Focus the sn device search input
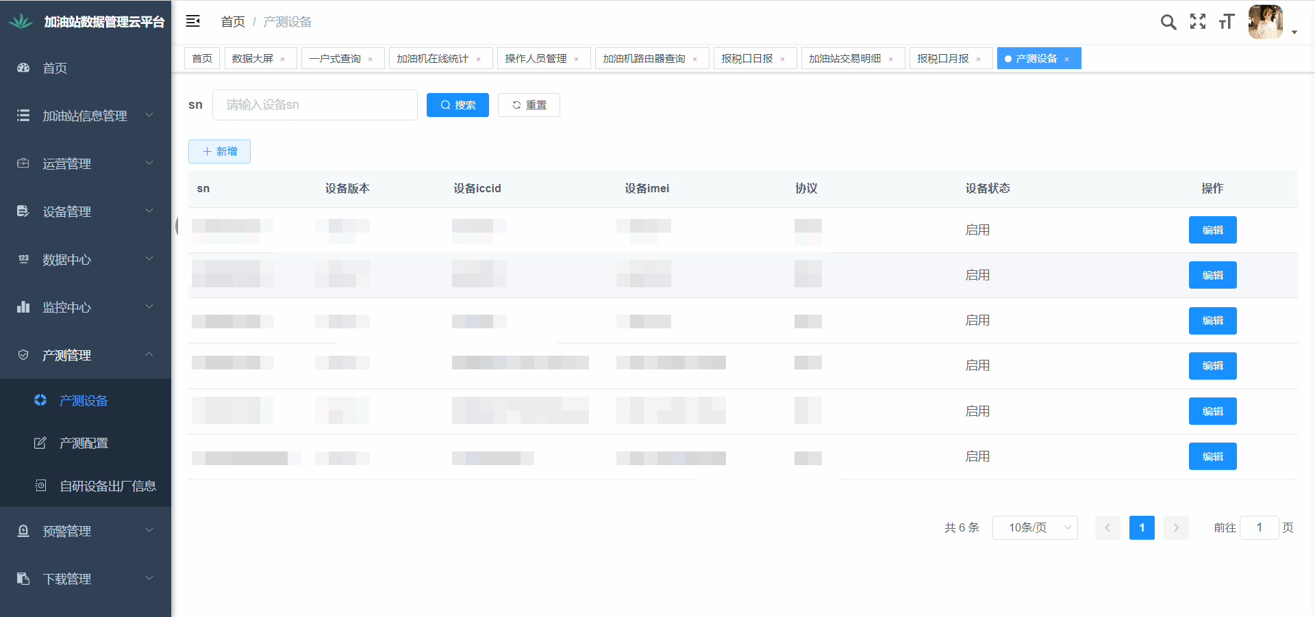The height and width of the screenshot is (617, 1315). 314,105
